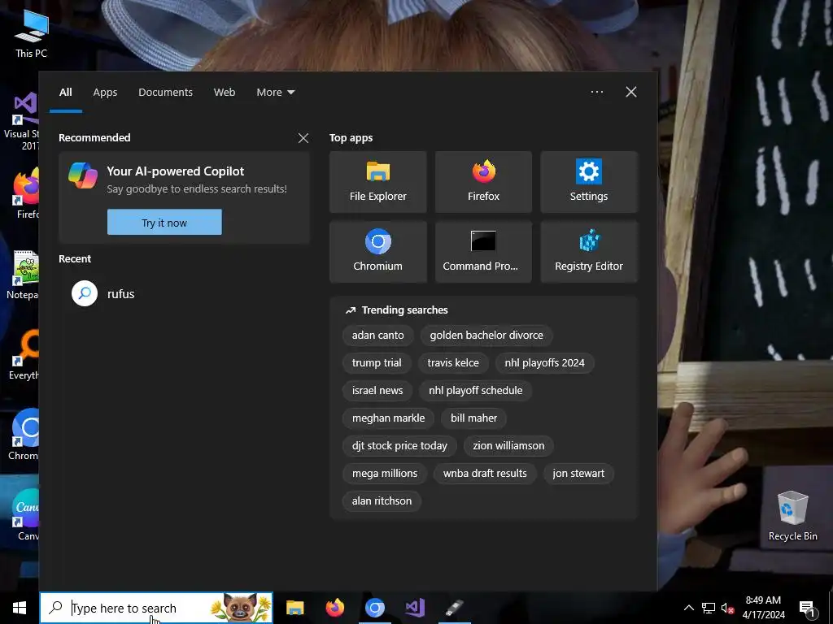Open File Explorer in the taskbar
The width and height of the screenshot is (833, 624).
294,608
